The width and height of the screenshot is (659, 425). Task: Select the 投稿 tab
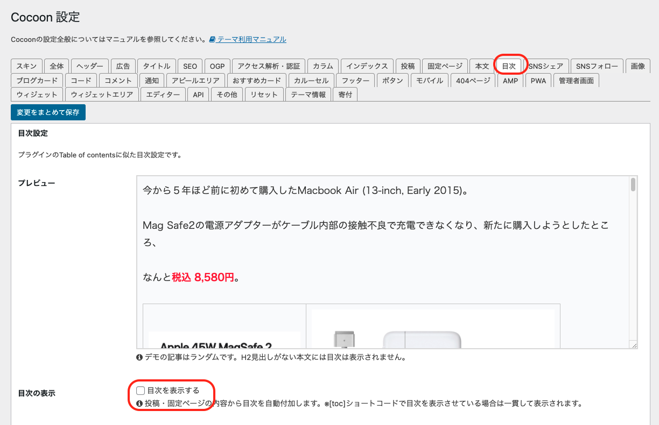408,66
